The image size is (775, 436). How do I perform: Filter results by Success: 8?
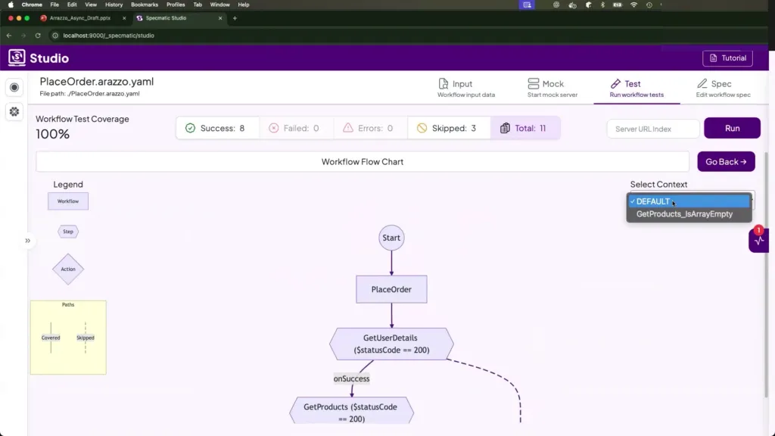pos(217,129)
